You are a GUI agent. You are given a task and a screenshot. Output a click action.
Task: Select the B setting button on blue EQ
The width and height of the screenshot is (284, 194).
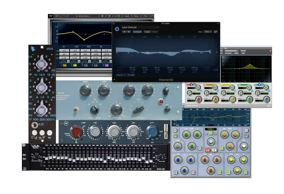coord(214,150)
